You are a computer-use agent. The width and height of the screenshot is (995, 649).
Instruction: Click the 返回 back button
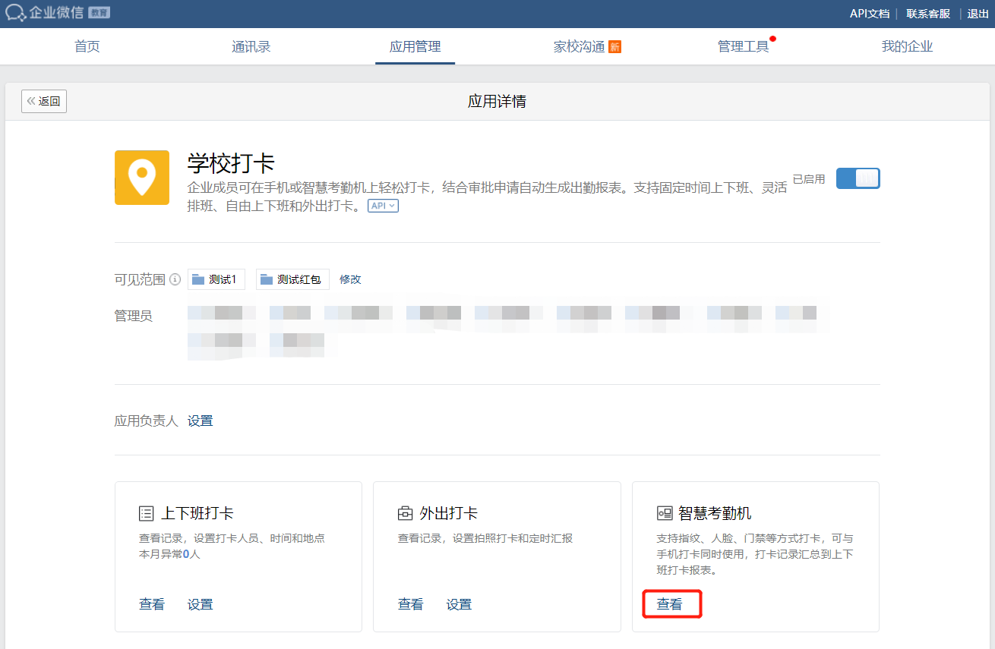(x=44, y=101)
